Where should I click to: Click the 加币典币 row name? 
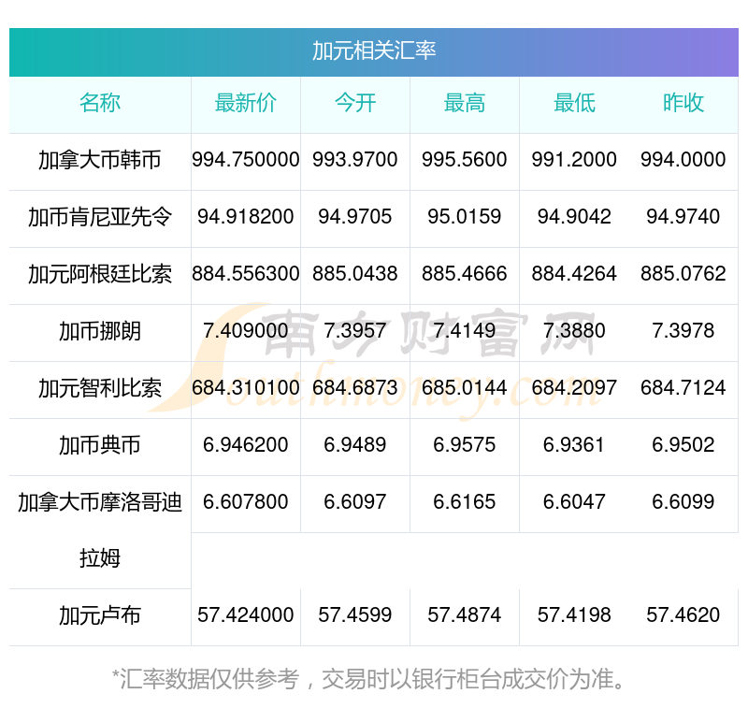[100, 445]
